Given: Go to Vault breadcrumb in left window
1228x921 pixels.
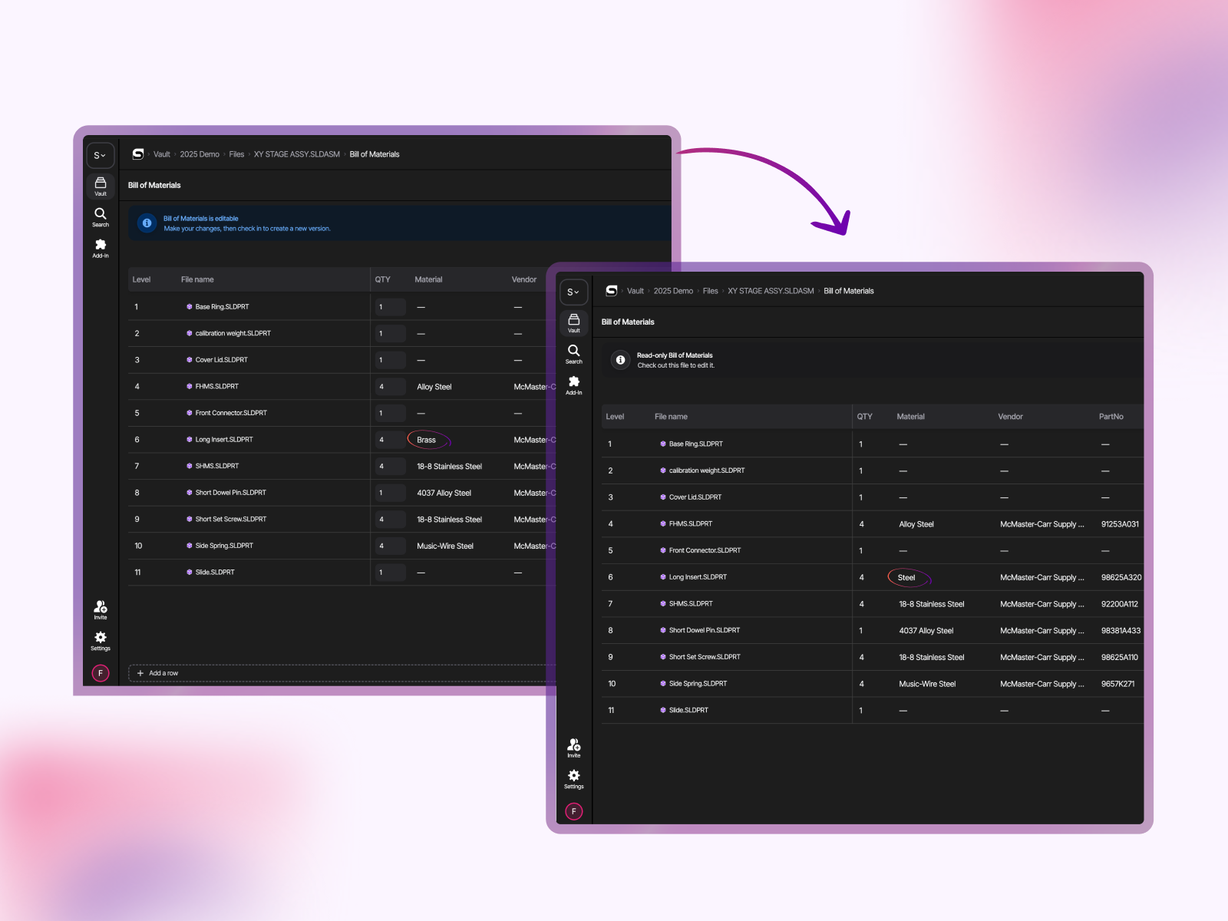Looking at the screenshot, I should click(x=162, y=154).
